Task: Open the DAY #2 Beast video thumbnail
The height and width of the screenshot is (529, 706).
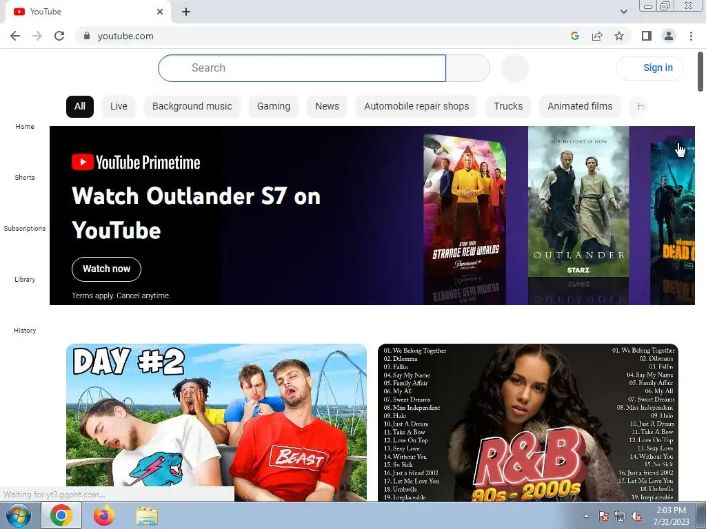Action: [216, 422]
